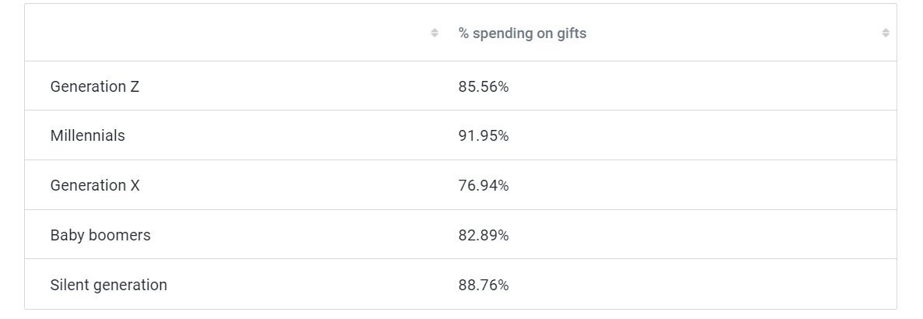Click the sort icon for % spending on gifts
This screenshot has width=923, height=319.
click(885, 33)
